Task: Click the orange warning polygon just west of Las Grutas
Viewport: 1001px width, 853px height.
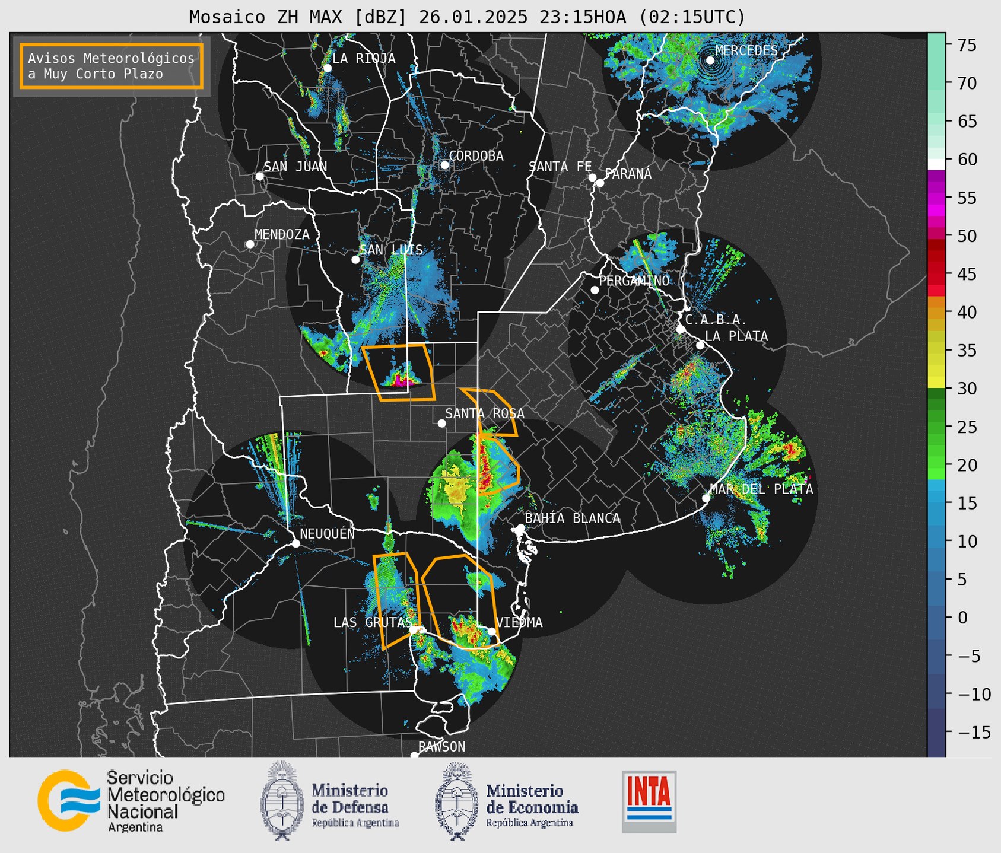Action: (396, 600)
